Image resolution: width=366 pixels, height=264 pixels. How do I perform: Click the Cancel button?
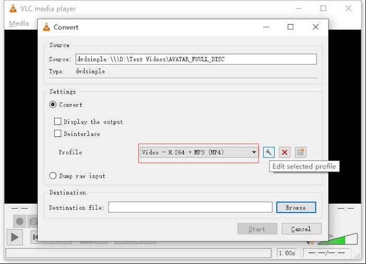[x=301, y=229]
